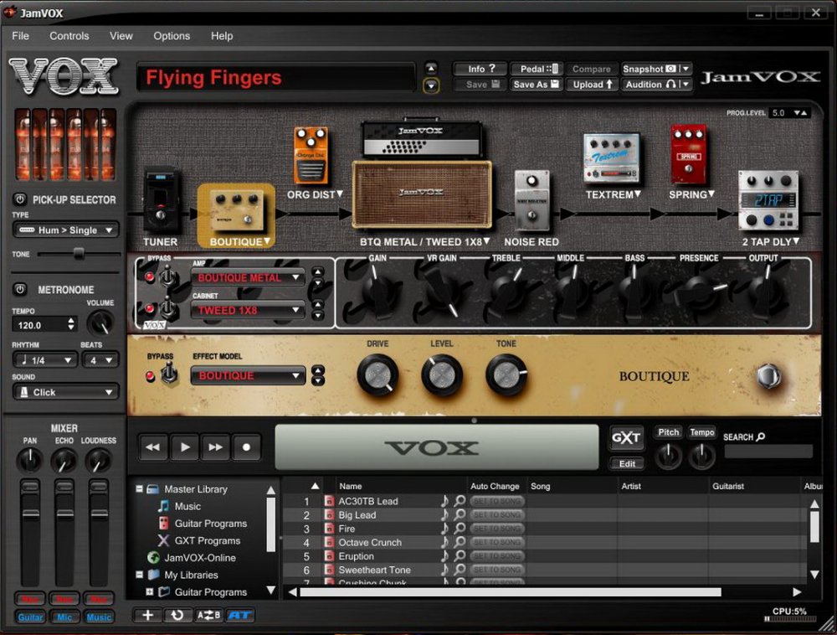The image size is (837, 635).
Task: Start playback with the Play button
Action: pos(185,447)
